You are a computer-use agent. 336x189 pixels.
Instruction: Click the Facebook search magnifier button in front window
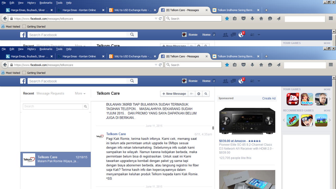click(x=132, y=81)
